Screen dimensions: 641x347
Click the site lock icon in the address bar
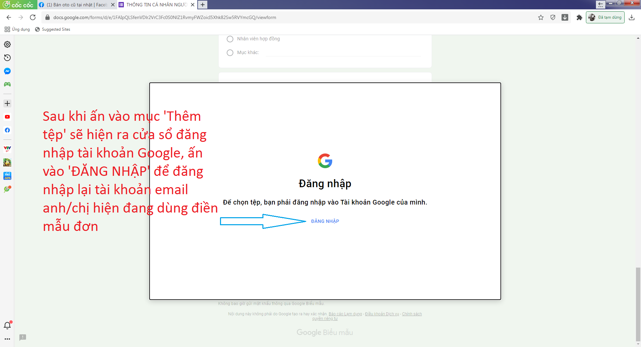47,17
